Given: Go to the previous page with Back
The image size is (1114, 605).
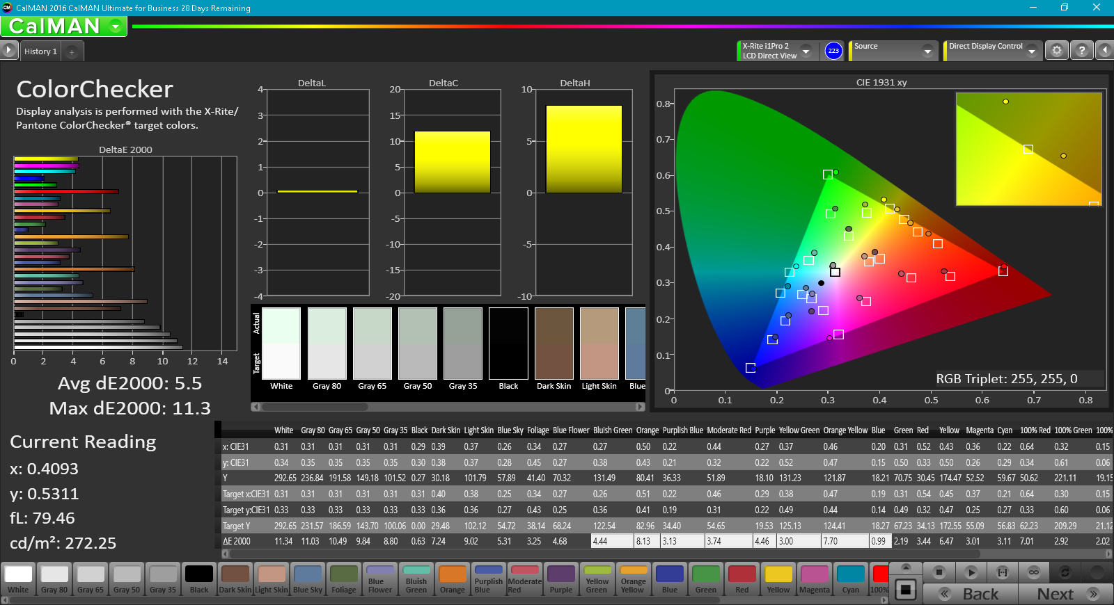Looking at the screenshot, I should [971, 594].
